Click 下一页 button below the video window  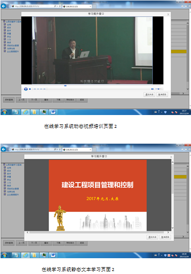[34, 100]
